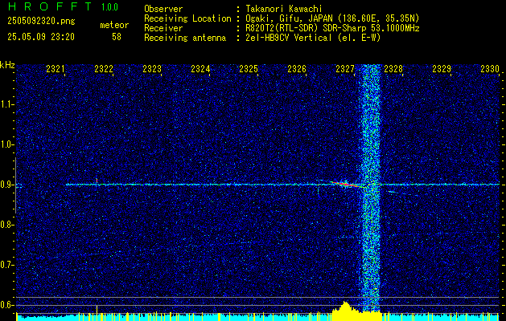The image size is (506, 321).
Task: Click the 0.8 frequency axis label
Action: (6, 225)
